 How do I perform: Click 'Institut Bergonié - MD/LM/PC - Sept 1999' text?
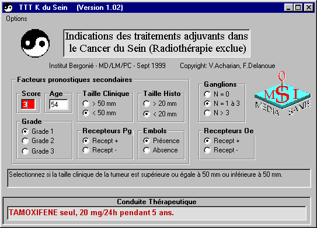click(107, 66)
